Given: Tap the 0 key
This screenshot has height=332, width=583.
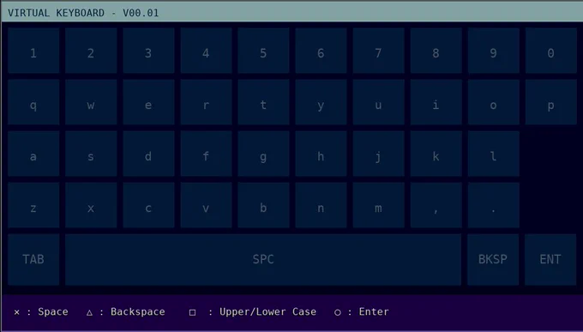Looking at the screenshot, I should pos(551,51).
